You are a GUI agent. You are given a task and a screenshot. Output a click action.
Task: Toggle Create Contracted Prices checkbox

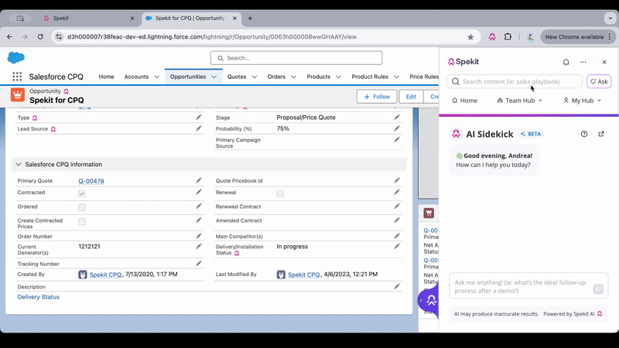point(82,222)
